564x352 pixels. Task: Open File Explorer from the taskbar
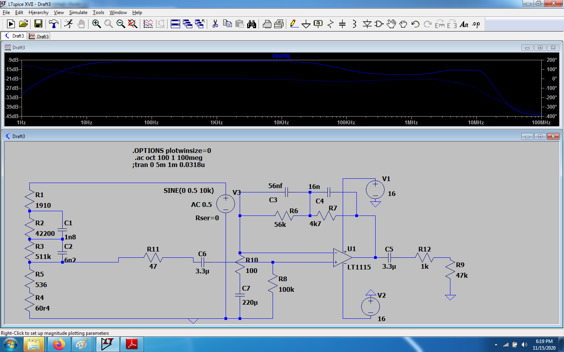(34, 345)
